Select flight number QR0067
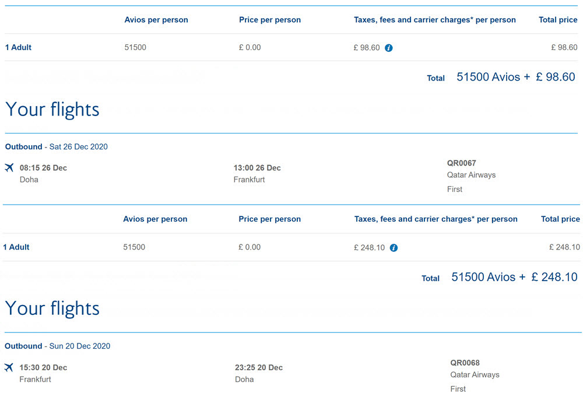 461,163
